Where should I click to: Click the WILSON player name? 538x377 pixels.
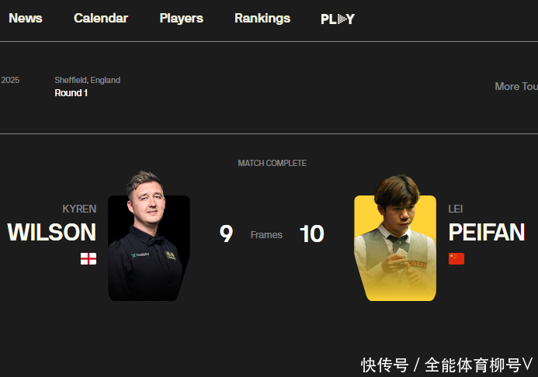tap(52, 233)
